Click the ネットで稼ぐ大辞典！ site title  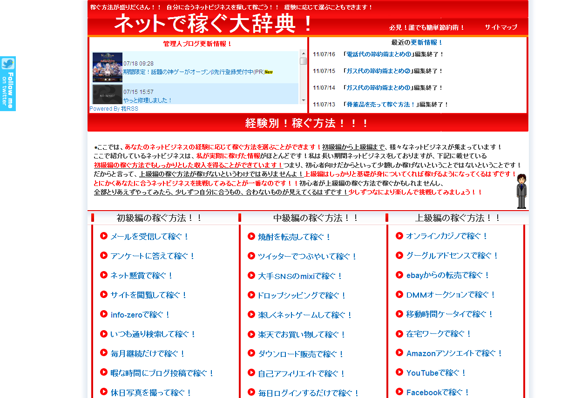pyautogui.click(x=214, y=24)
